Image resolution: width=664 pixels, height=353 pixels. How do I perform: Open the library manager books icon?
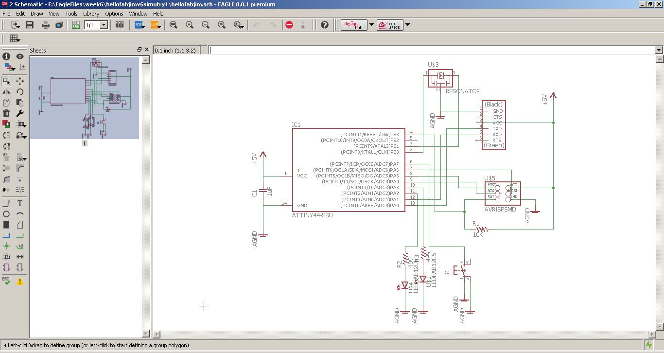(120, 25)
